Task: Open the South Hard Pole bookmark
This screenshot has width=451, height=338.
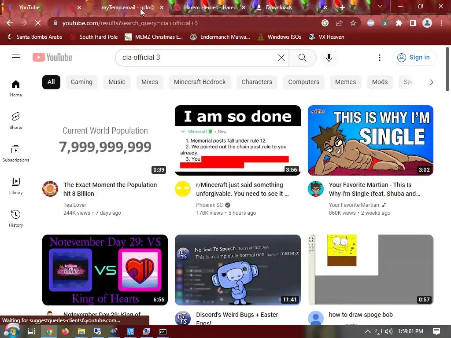Action: 94,37
